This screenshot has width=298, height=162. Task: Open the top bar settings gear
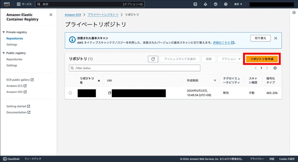click(x=226, y=4)
